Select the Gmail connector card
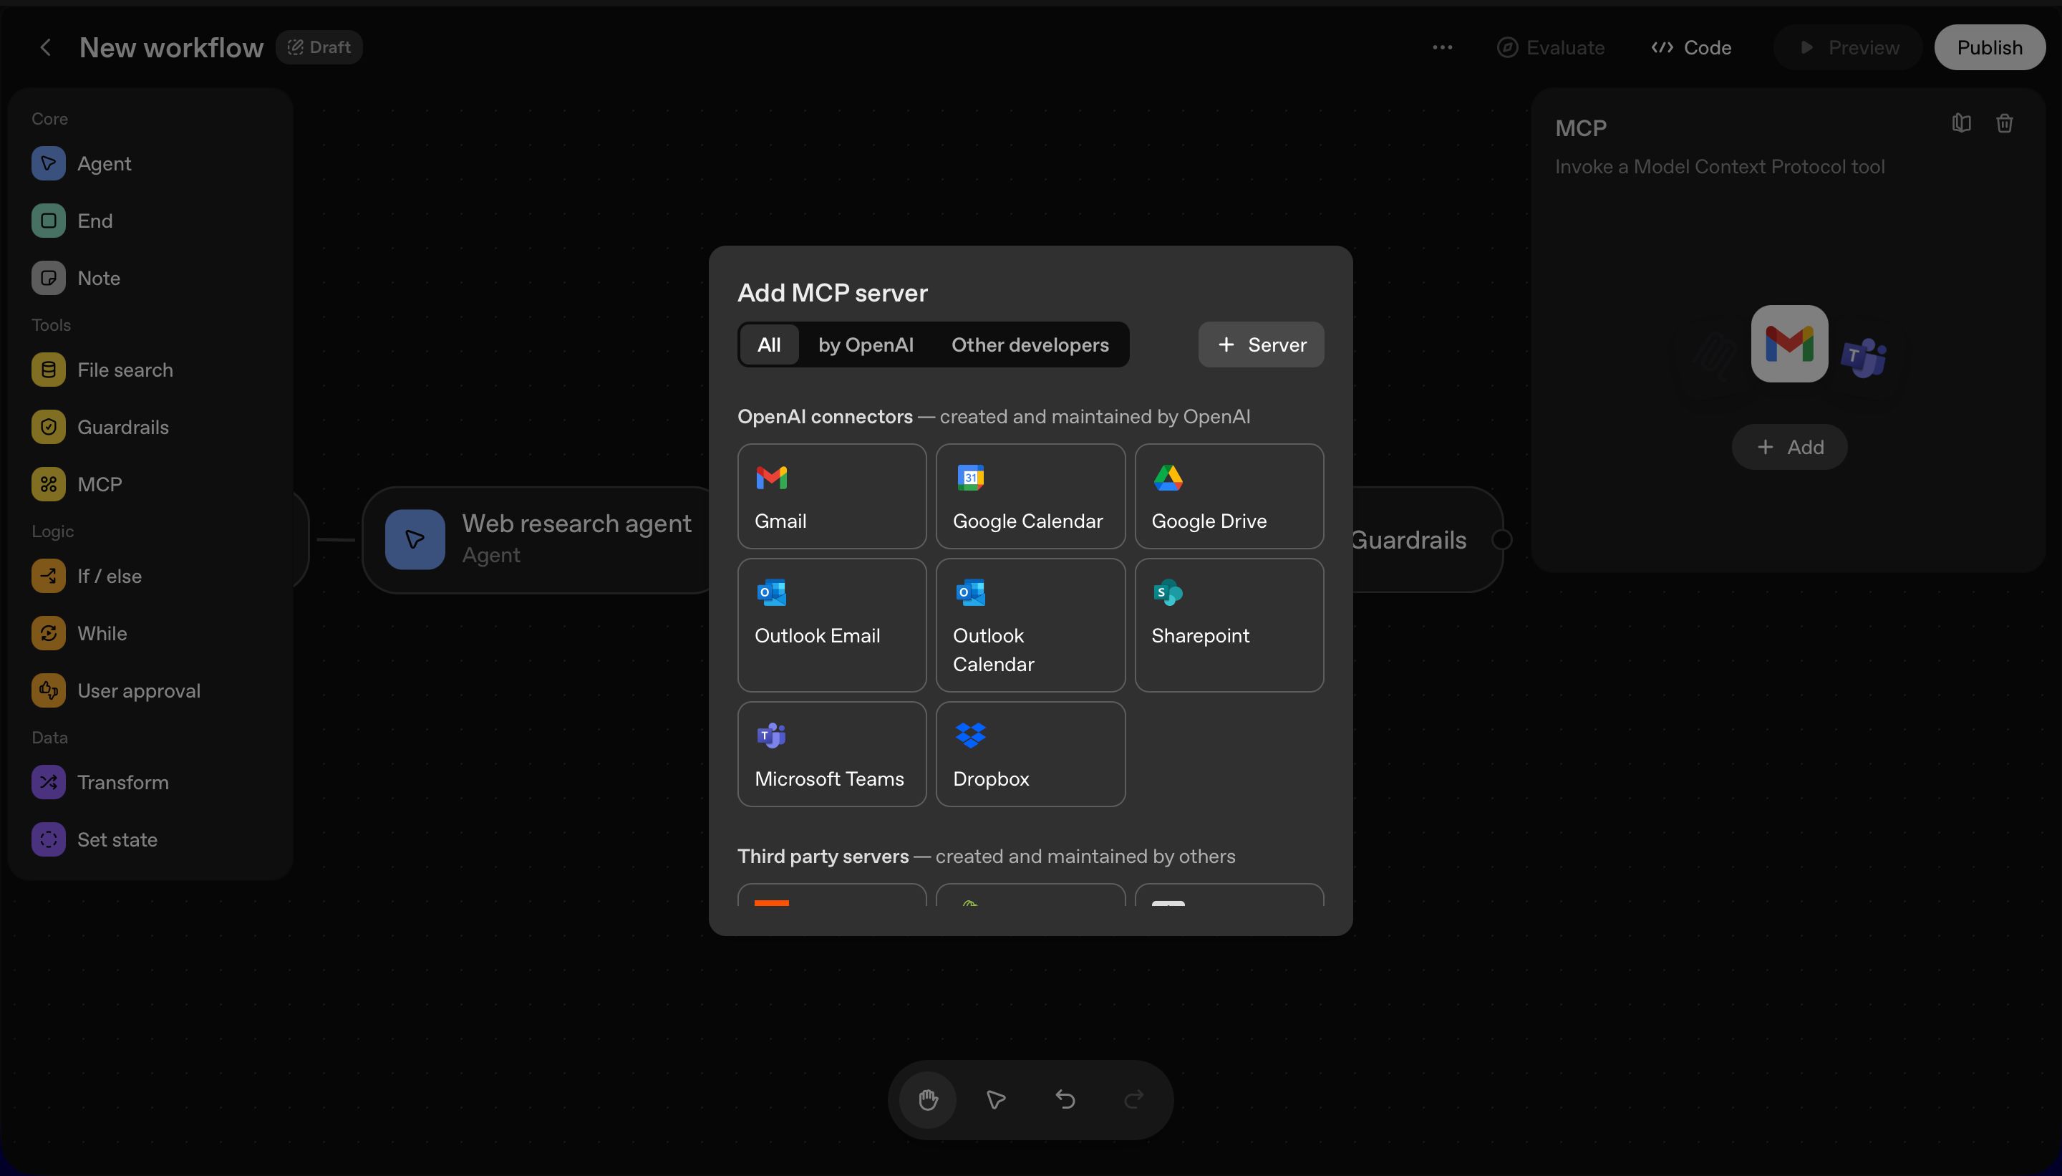Viewport: 2062px width, 1176px height. [831, 496]
